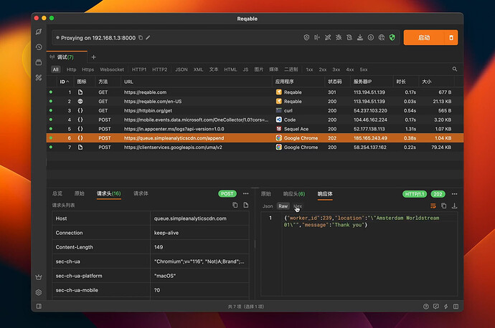Toggle the Websocket filter

[x=112, y=69]
